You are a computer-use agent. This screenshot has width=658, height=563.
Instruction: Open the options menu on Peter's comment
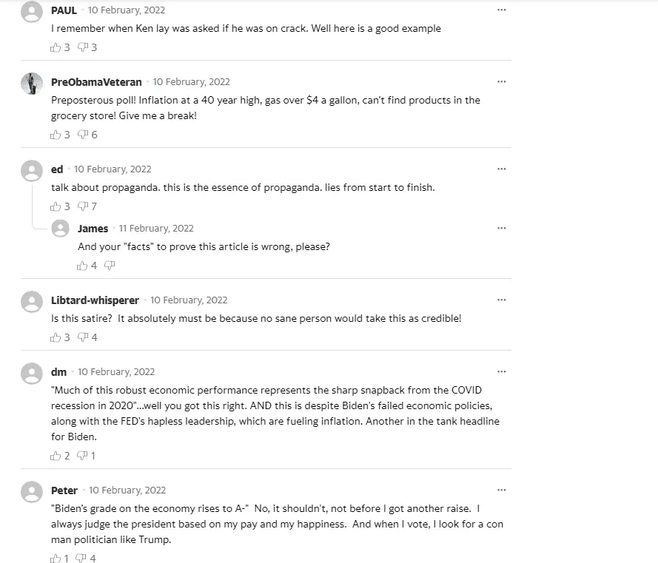(x=502, y=490)
